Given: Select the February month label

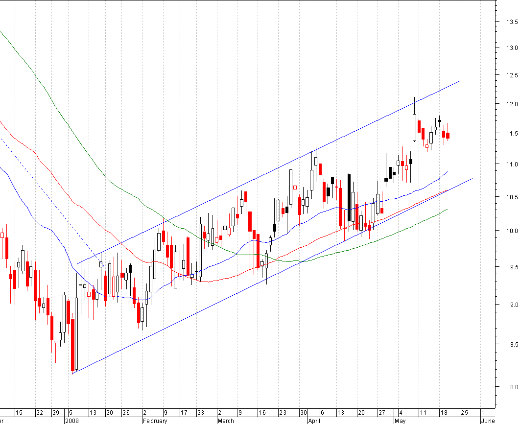Looking at the screenshot, I should click(155, 421).
